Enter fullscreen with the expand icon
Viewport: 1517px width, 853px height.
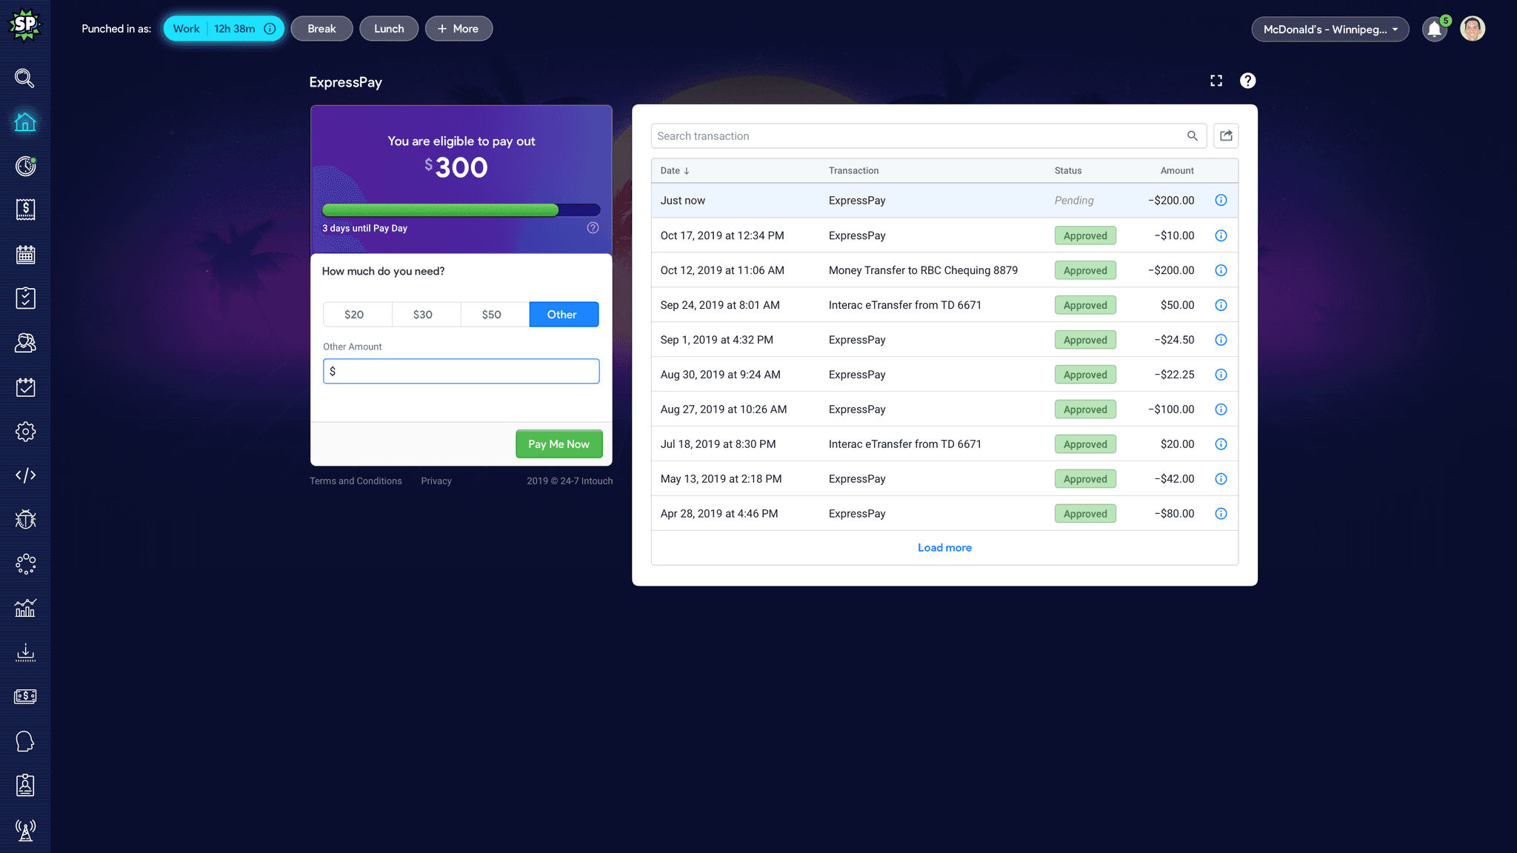[1216, 81]
